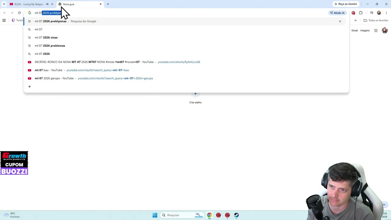Image resolution: width=391 pixels, height=220 pixels.
Task: Click the YouTube icon beside 'mt 07 bau'
Action: (29, 70)
